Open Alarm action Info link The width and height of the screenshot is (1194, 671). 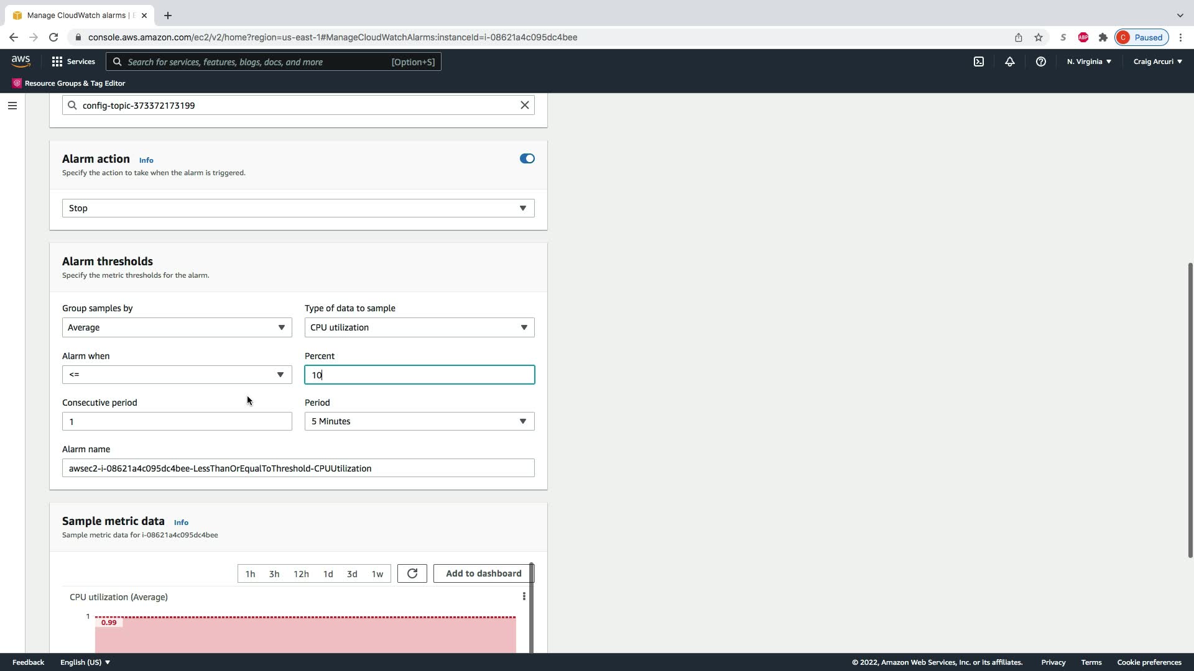coord(146,160)
